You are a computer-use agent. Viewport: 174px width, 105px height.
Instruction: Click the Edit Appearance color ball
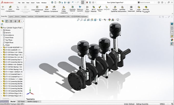coord(110,20)
